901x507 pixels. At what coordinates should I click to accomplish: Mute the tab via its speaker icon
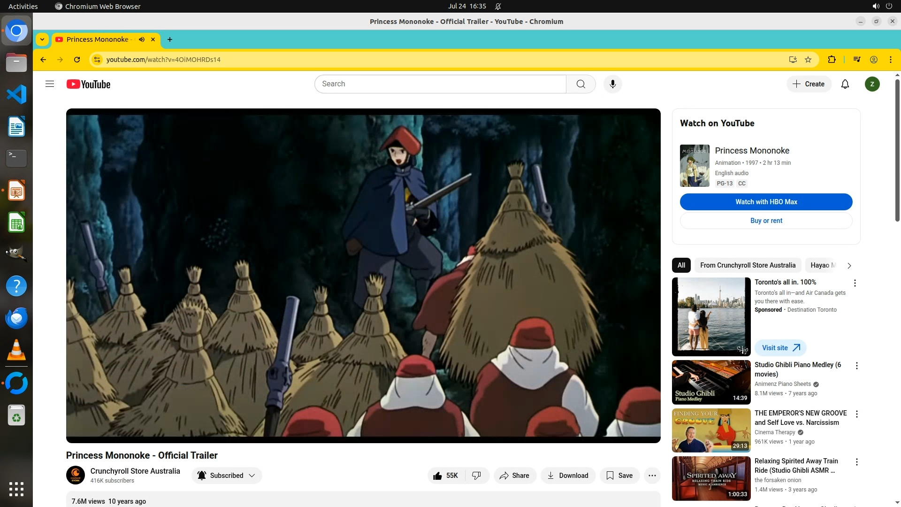tap(141, 39)
